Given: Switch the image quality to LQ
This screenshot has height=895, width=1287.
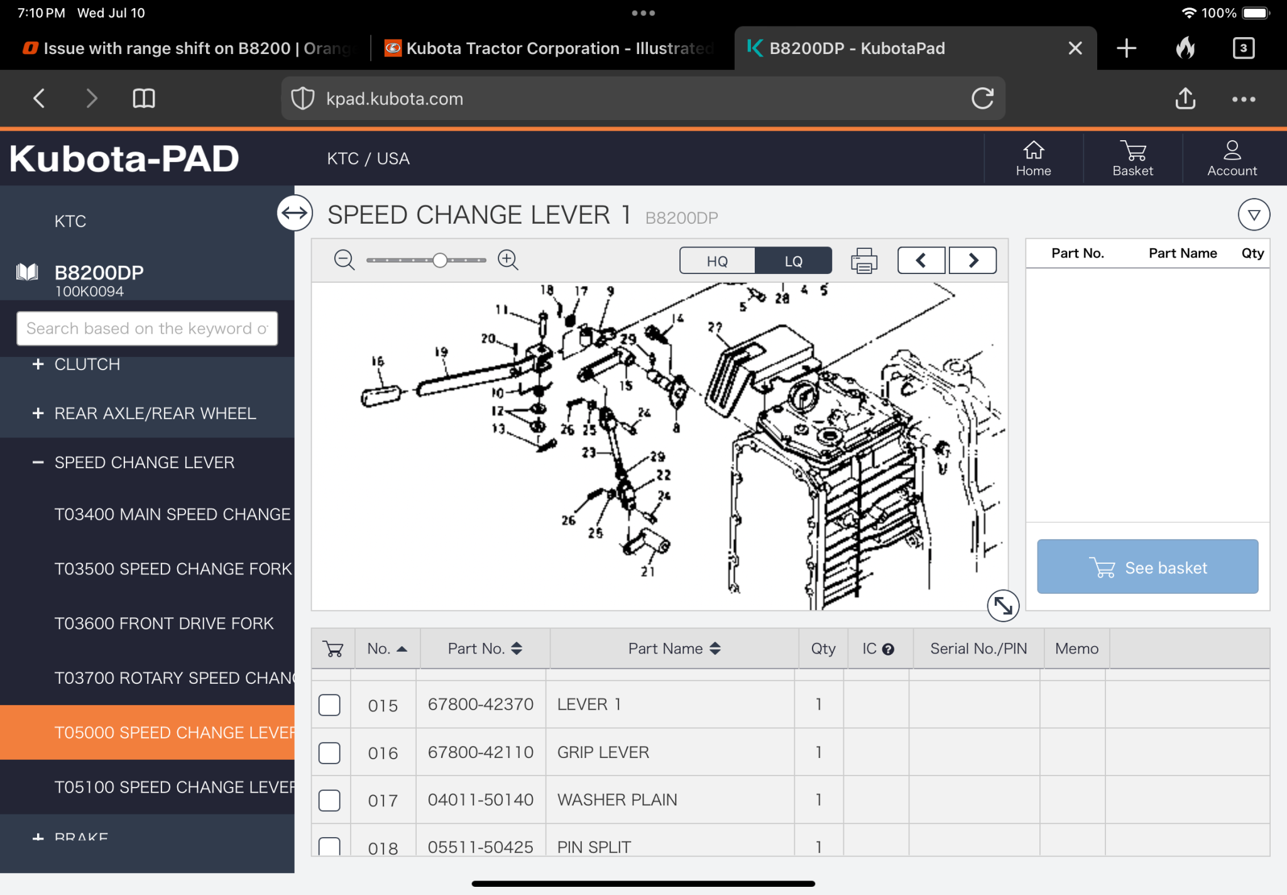Looking at the screenshot, I should [793, 260].
